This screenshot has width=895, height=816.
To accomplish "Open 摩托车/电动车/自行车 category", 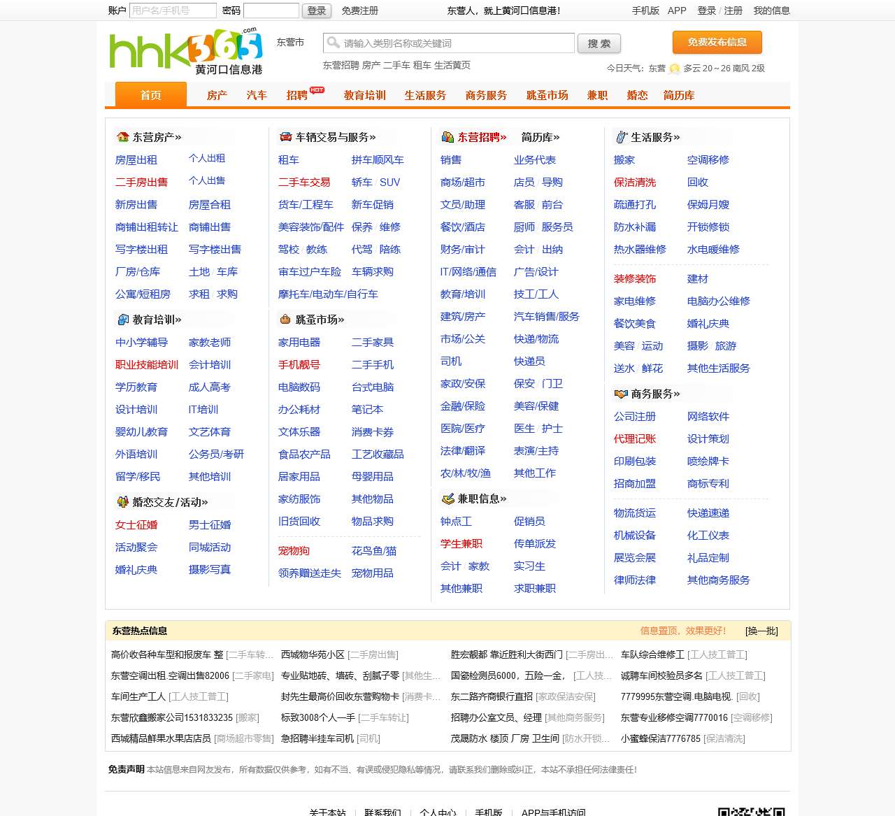I will (328, 294).
